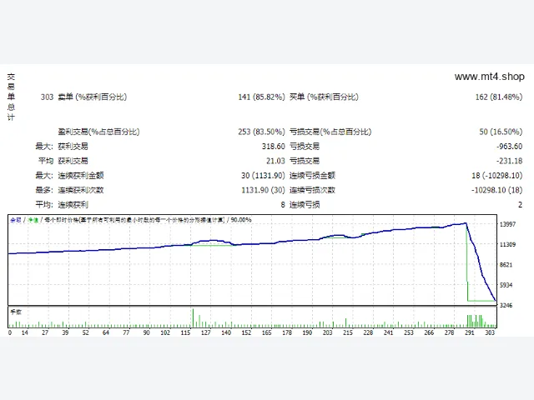Select the value 1131.90 (30)

(x=263, y=190)
